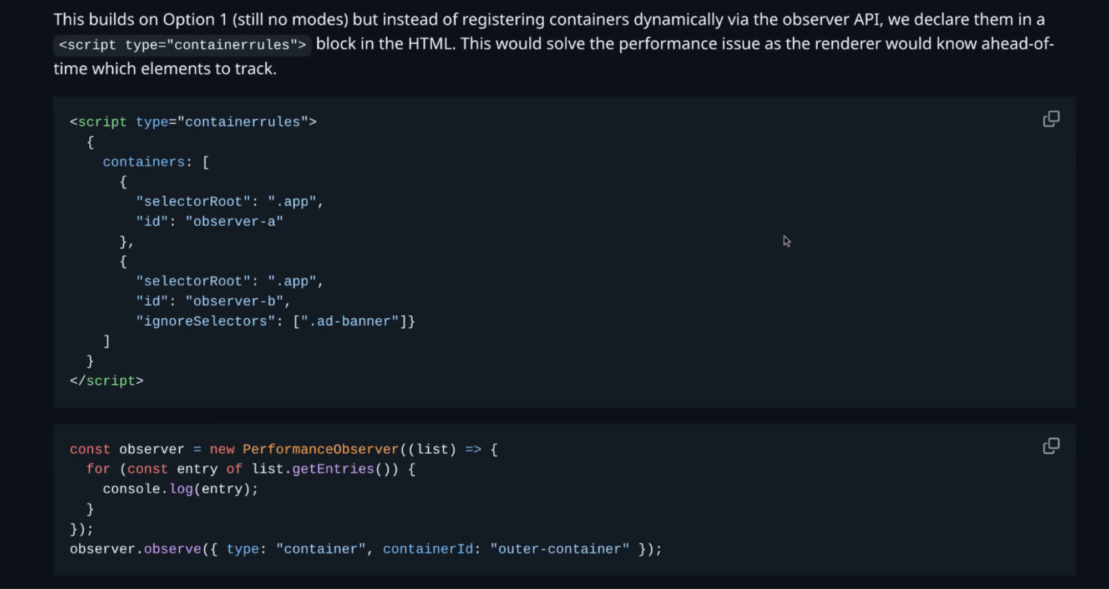Click "time which elements to track." text
The width and height of the screenshot is (1109, 589).
click(x=165, y=69)
